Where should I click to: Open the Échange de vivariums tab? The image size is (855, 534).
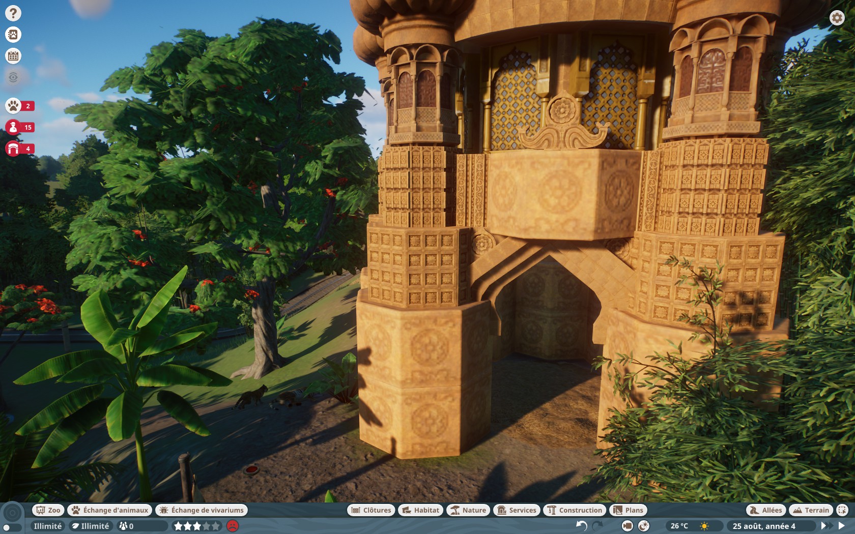(202, 510)
